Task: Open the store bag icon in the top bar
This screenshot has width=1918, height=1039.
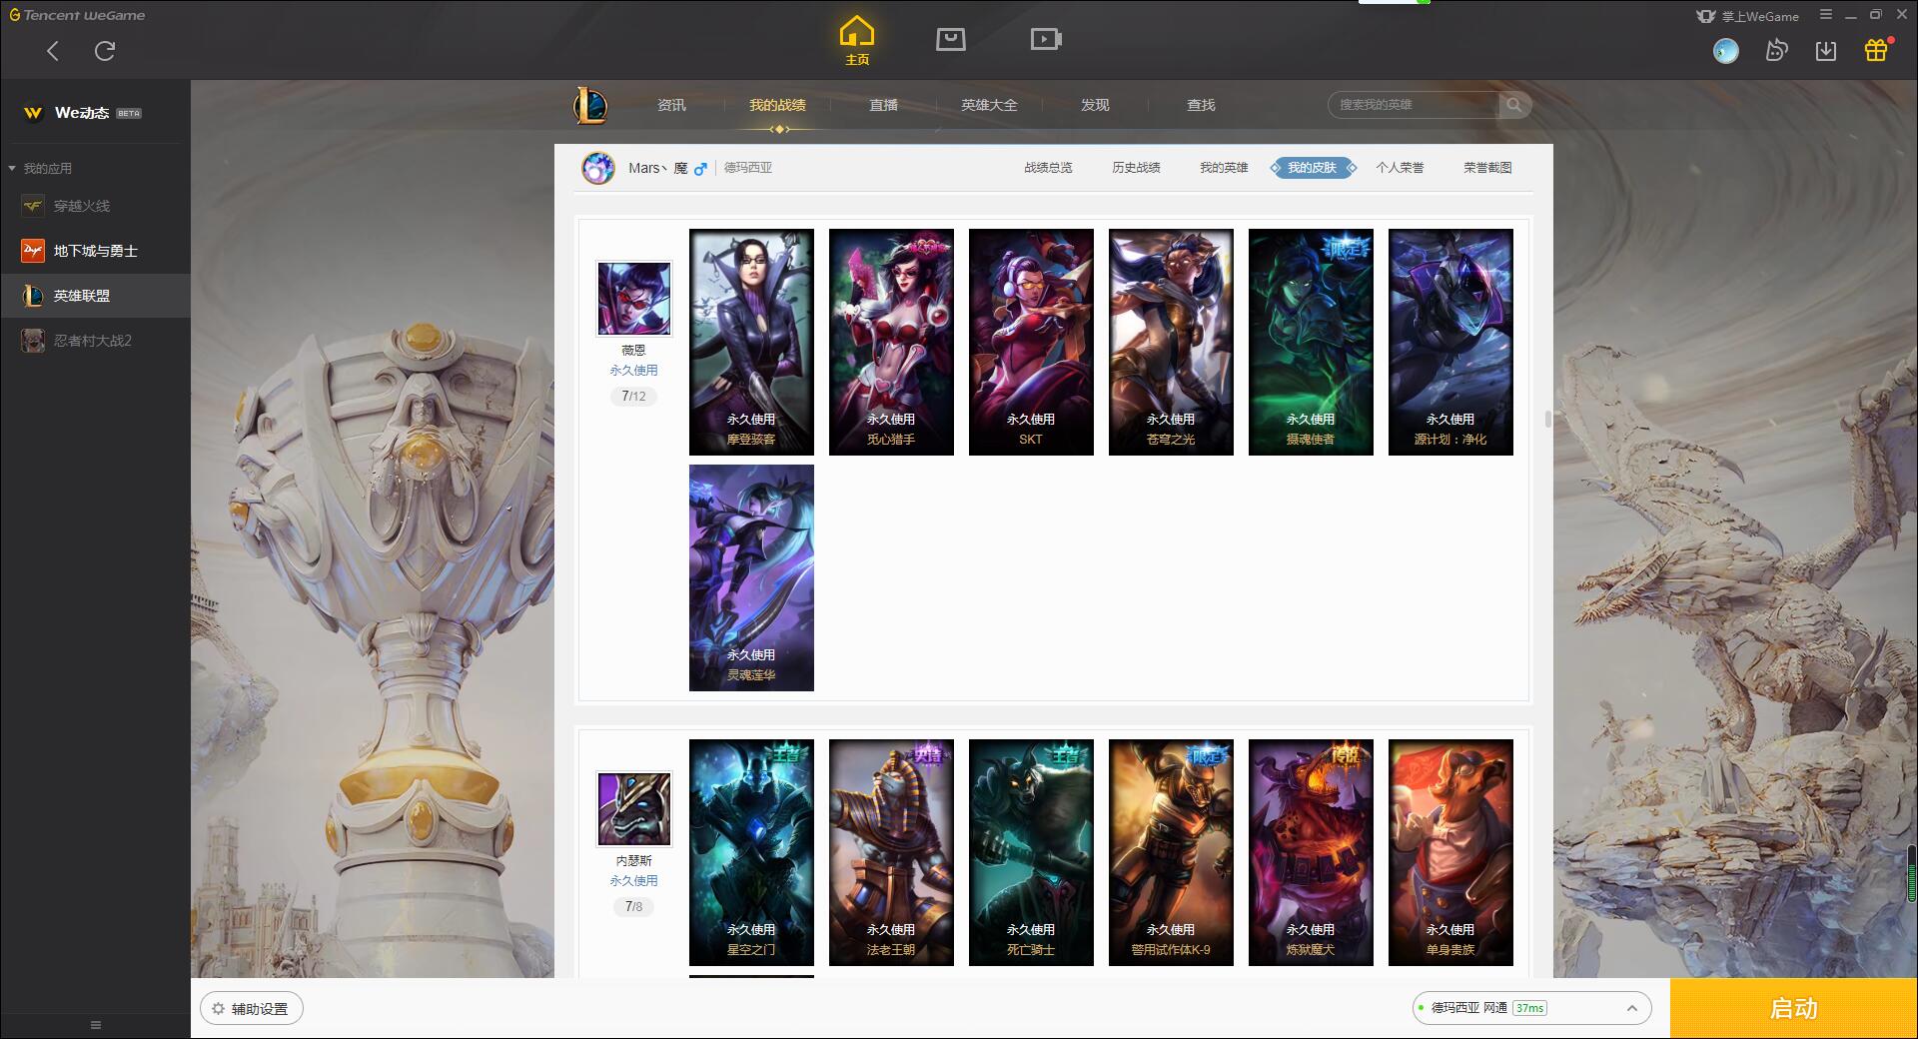Action: tap(950, 39)
